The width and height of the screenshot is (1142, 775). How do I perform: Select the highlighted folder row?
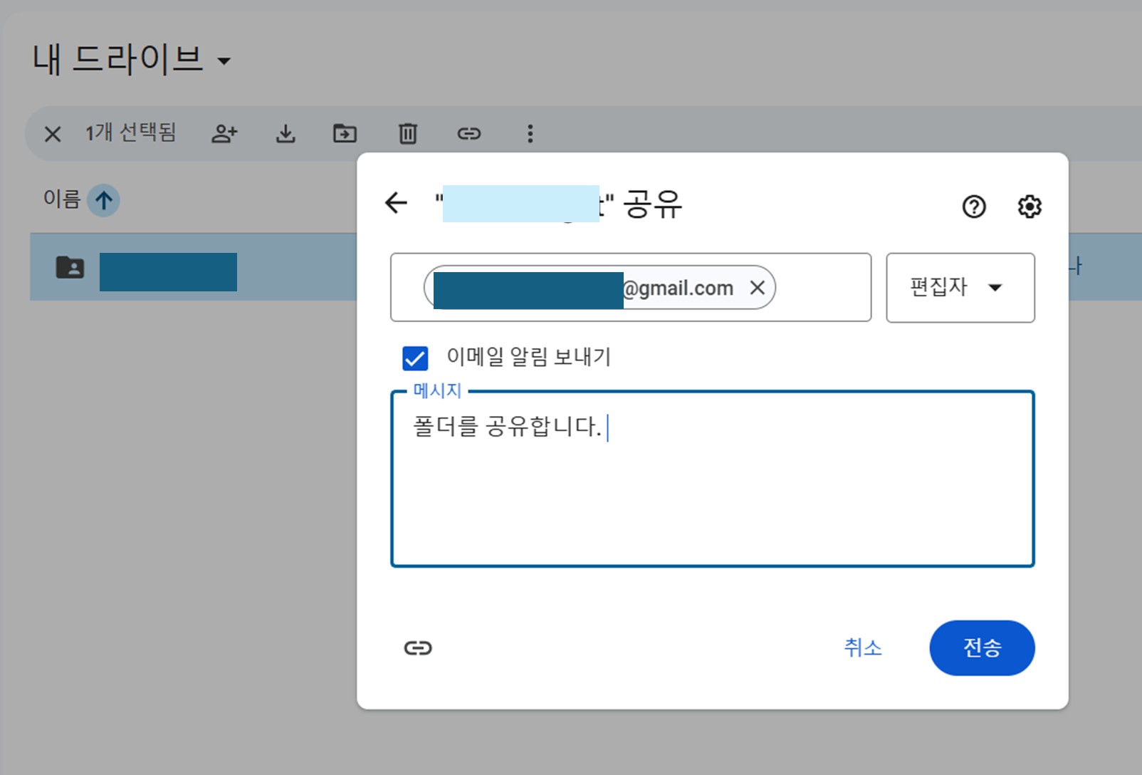coord(169,271)
